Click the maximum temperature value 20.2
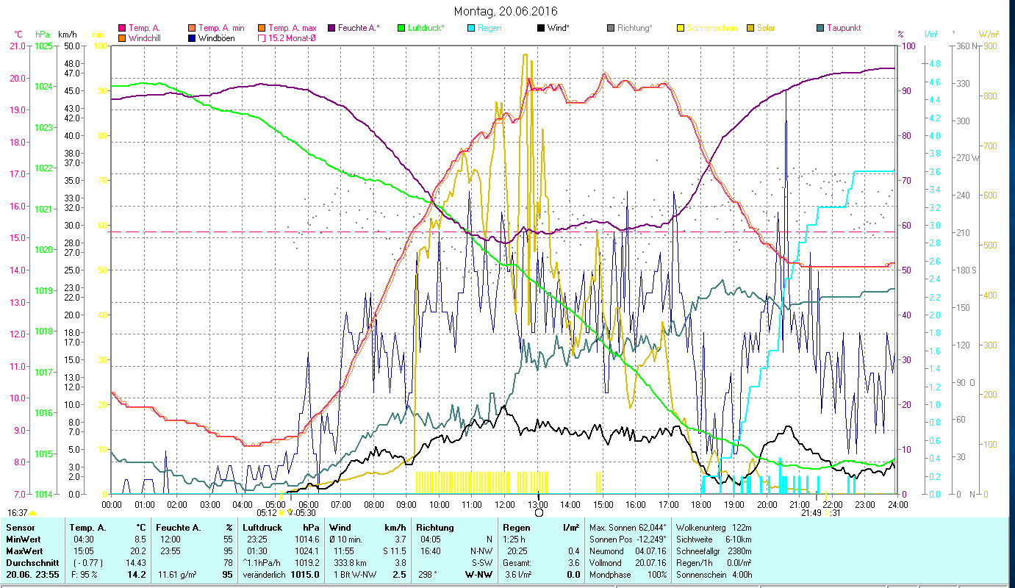The width and height of the screenshot is (1015, 588). point(139,551)
